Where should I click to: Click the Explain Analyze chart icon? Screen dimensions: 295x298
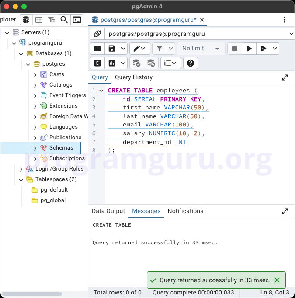point(112,63)
